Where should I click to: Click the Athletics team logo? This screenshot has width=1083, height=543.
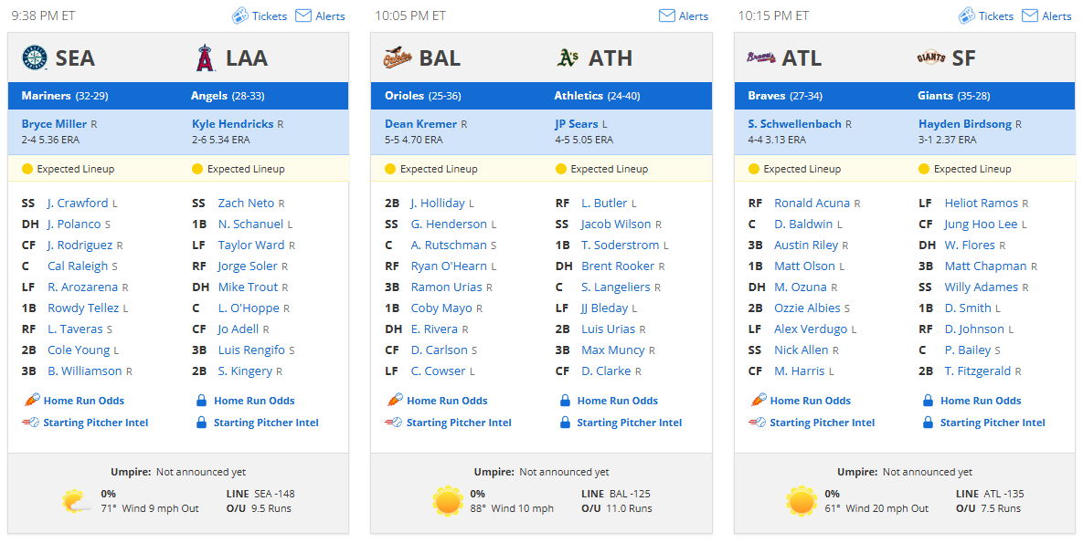(x=568, y=58)
